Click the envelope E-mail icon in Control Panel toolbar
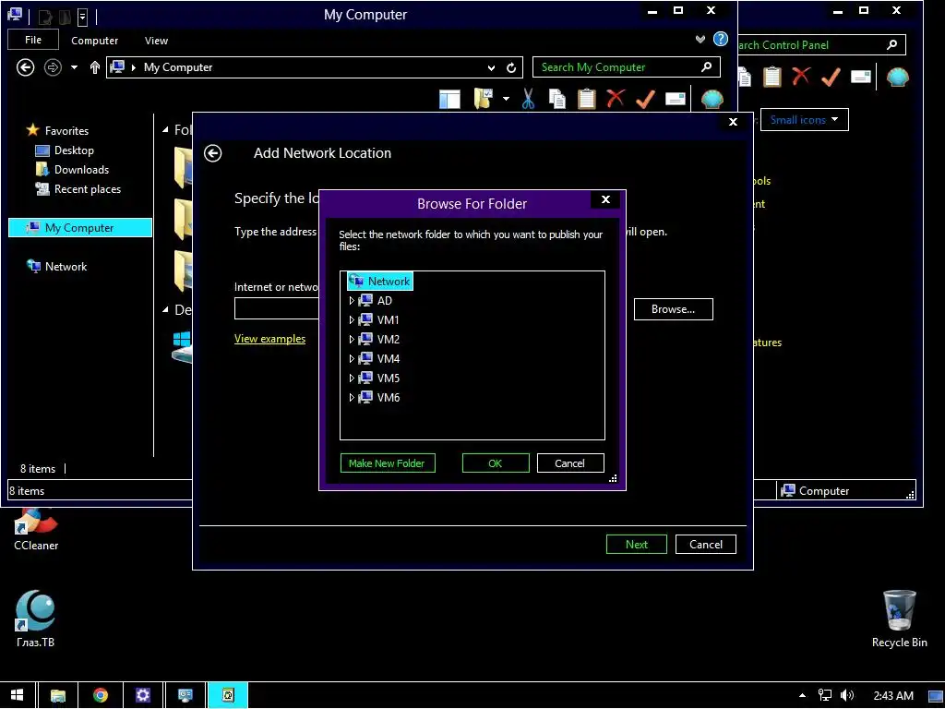Screen dimensions: 945x709 (861, 77)
